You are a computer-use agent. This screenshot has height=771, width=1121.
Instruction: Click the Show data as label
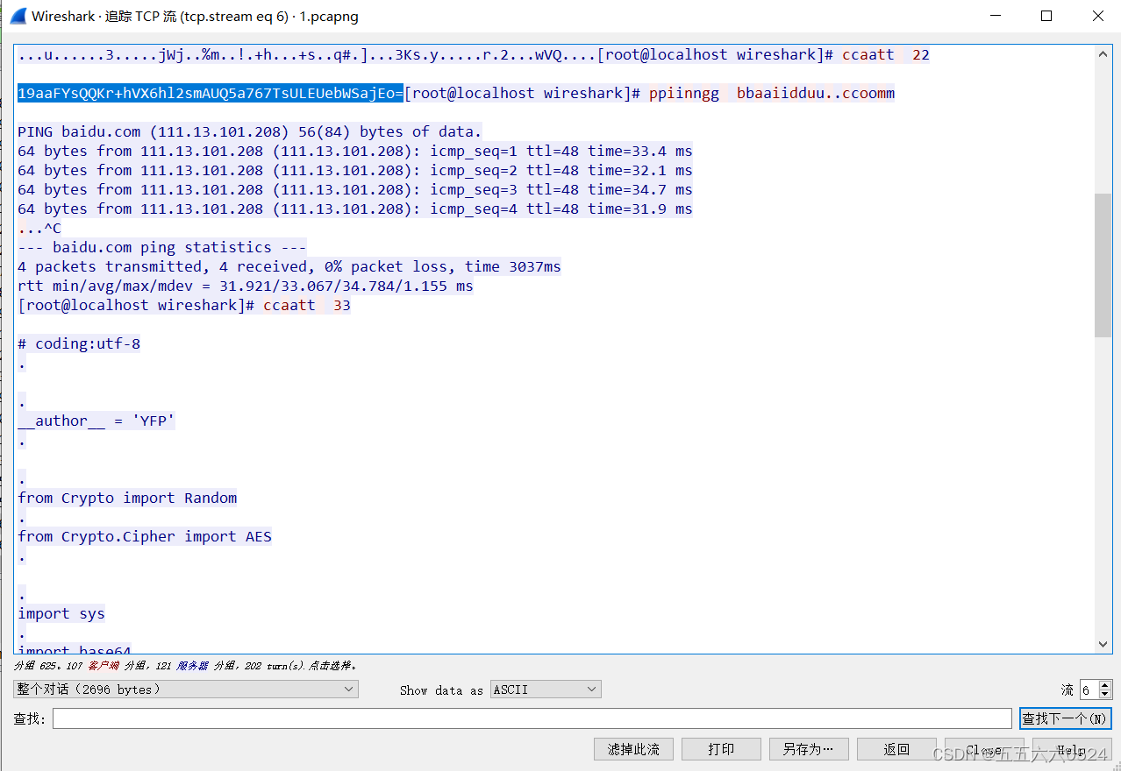[441, 690]
